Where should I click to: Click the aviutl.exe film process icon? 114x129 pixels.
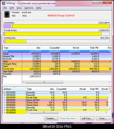click(x=7, y=14)
